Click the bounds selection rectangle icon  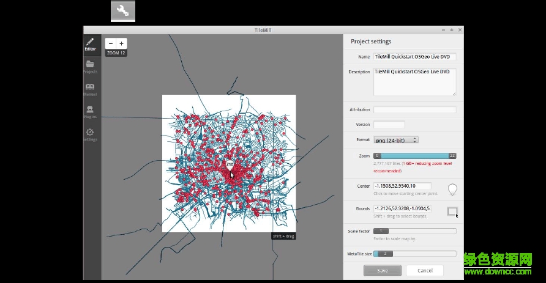click(x=452, y=211)
